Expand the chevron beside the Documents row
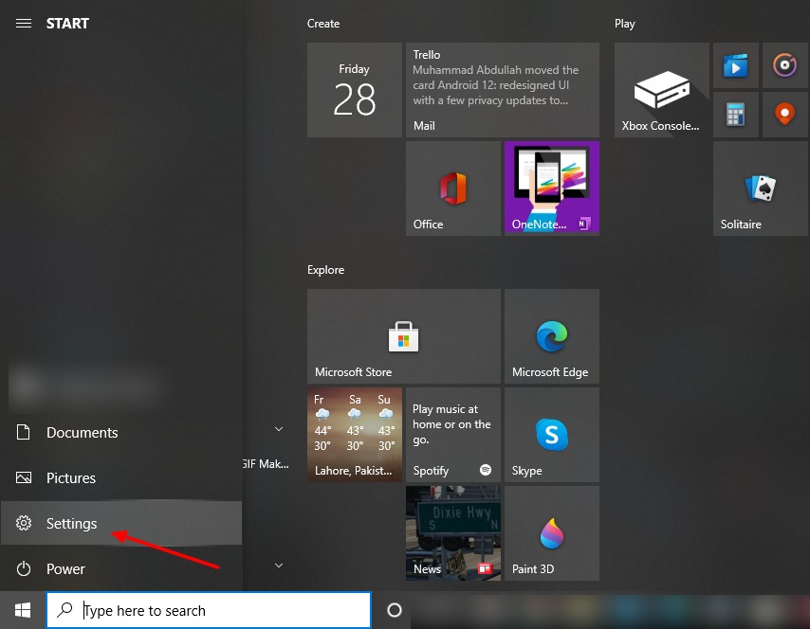Screen dimensions: 810x629 pyautogui.click(x=279, y=429)
